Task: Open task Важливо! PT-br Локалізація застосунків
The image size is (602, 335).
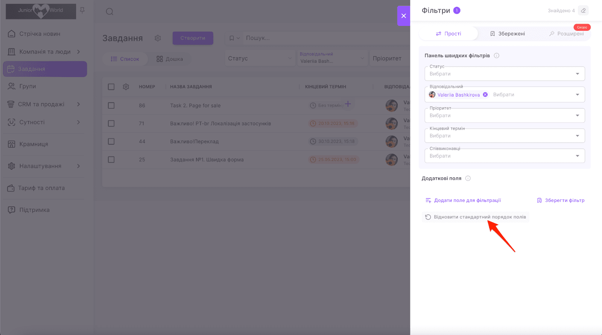Action: [x=220, y=123]
